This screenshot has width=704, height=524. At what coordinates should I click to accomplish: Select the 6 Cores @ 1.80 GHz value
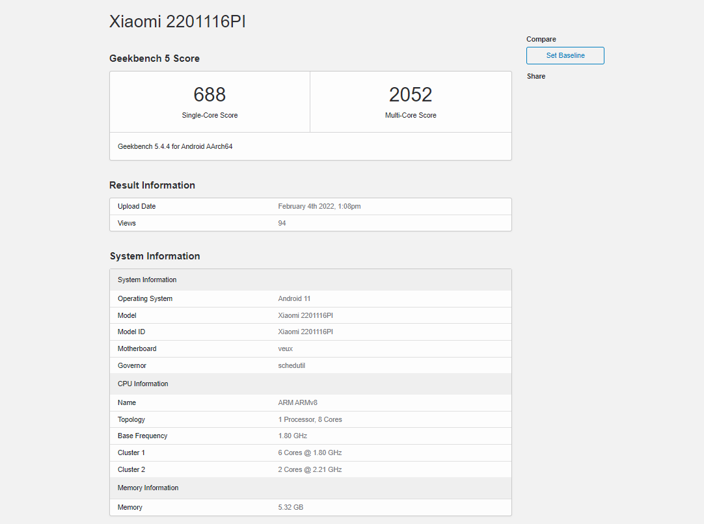(310, 452)
